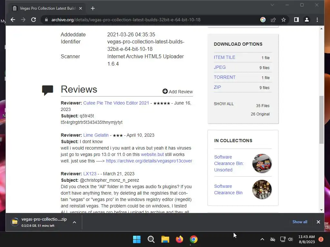Screen dimensions: 330x247
Task: Click the page vertical scrollbar thumb
Action: 321,120
